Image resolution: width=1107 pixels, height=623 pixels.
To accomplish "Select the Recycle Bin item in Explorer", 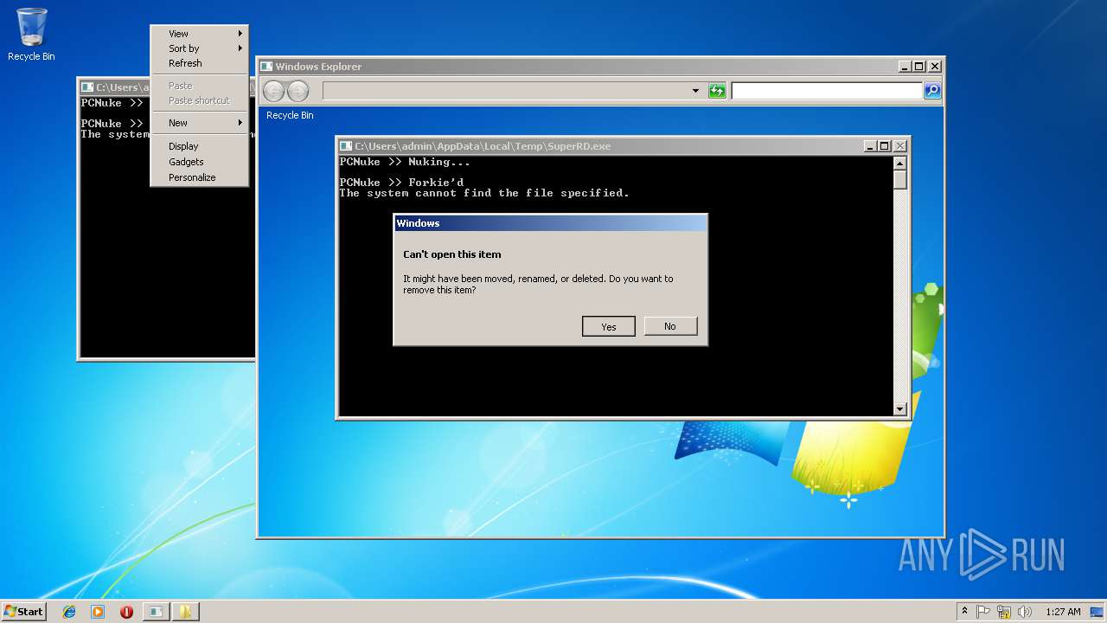I will 290,115.
